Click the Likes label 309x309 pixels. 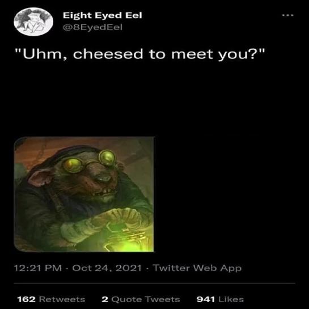(x=231, y=299)
